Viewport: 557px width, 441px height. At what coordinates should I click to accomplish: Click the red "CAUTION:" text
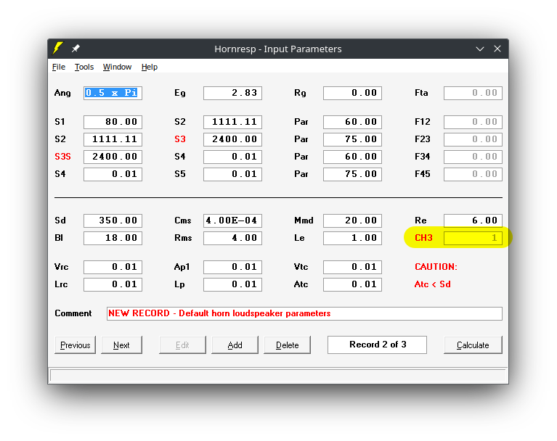point(436,267)
